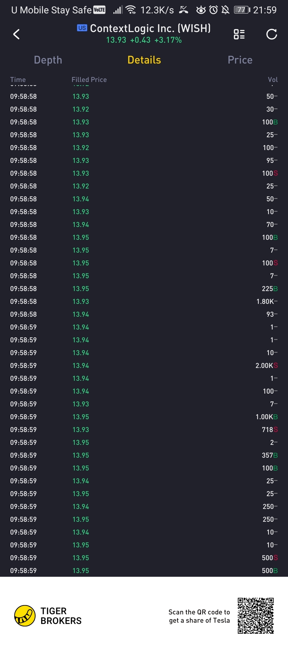Tap the Time column header
Viewport: 288px width, 655px height.
[18, 80]
